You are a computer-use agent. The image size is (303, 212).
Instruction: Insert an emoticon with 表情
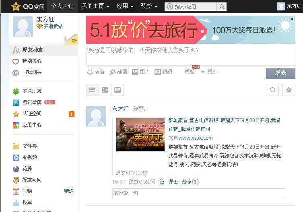[x=96, y=72]
